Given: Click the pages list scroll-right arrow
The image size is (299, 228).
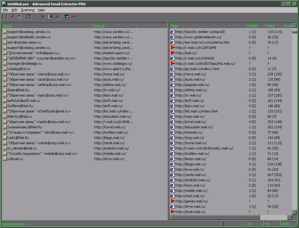Looking at the screenshot, I should (290, 217).
